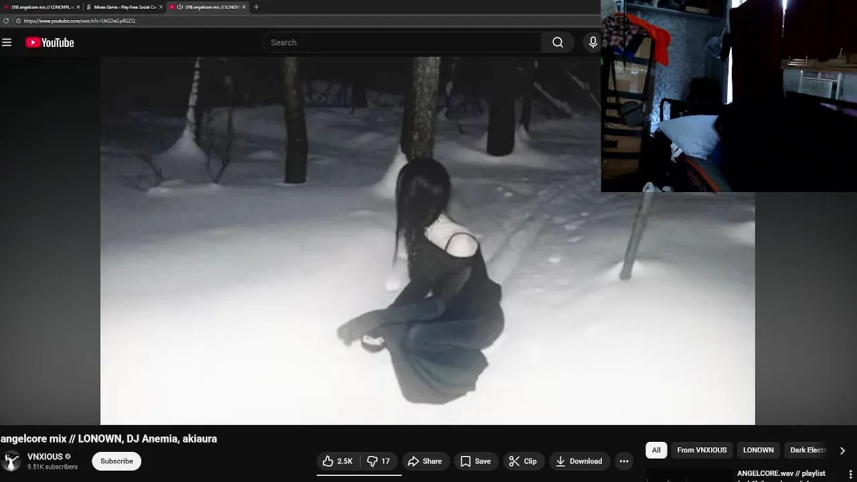Open the three-dot more actions menu
Screen dimensions: 857x482
pos(624,461)
